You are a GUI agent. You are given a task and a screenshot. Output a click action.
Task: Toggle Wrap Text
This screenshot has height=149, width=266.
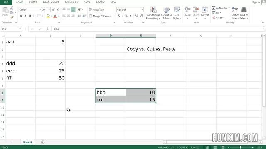pyautogui.click(x=96, y=10)
